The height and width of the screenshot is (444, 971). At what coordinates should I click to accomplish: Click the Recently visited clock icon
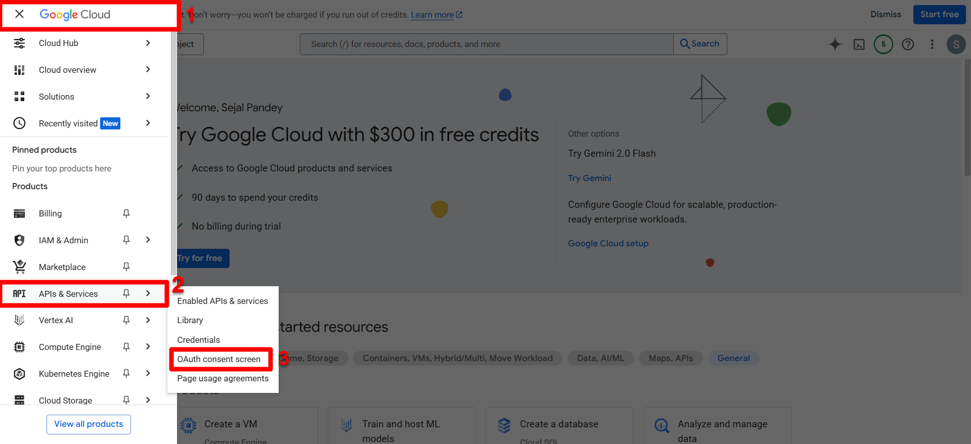pos(19,123)
